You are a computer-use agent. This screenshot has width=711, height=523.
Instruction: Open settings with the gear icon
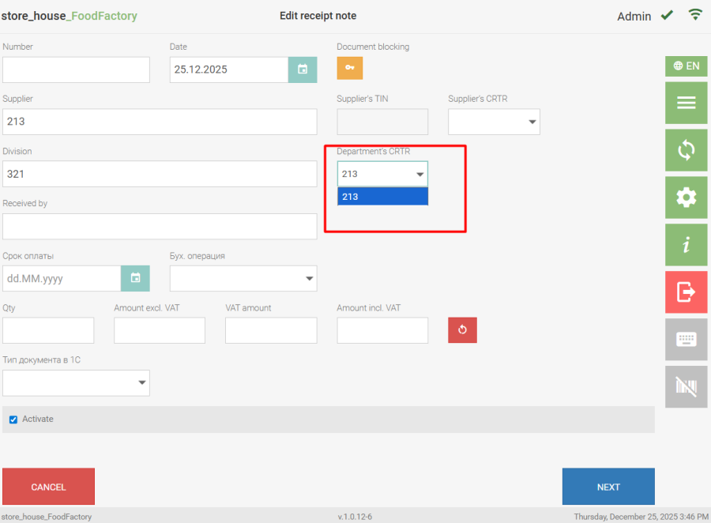(x=686, y=198)
